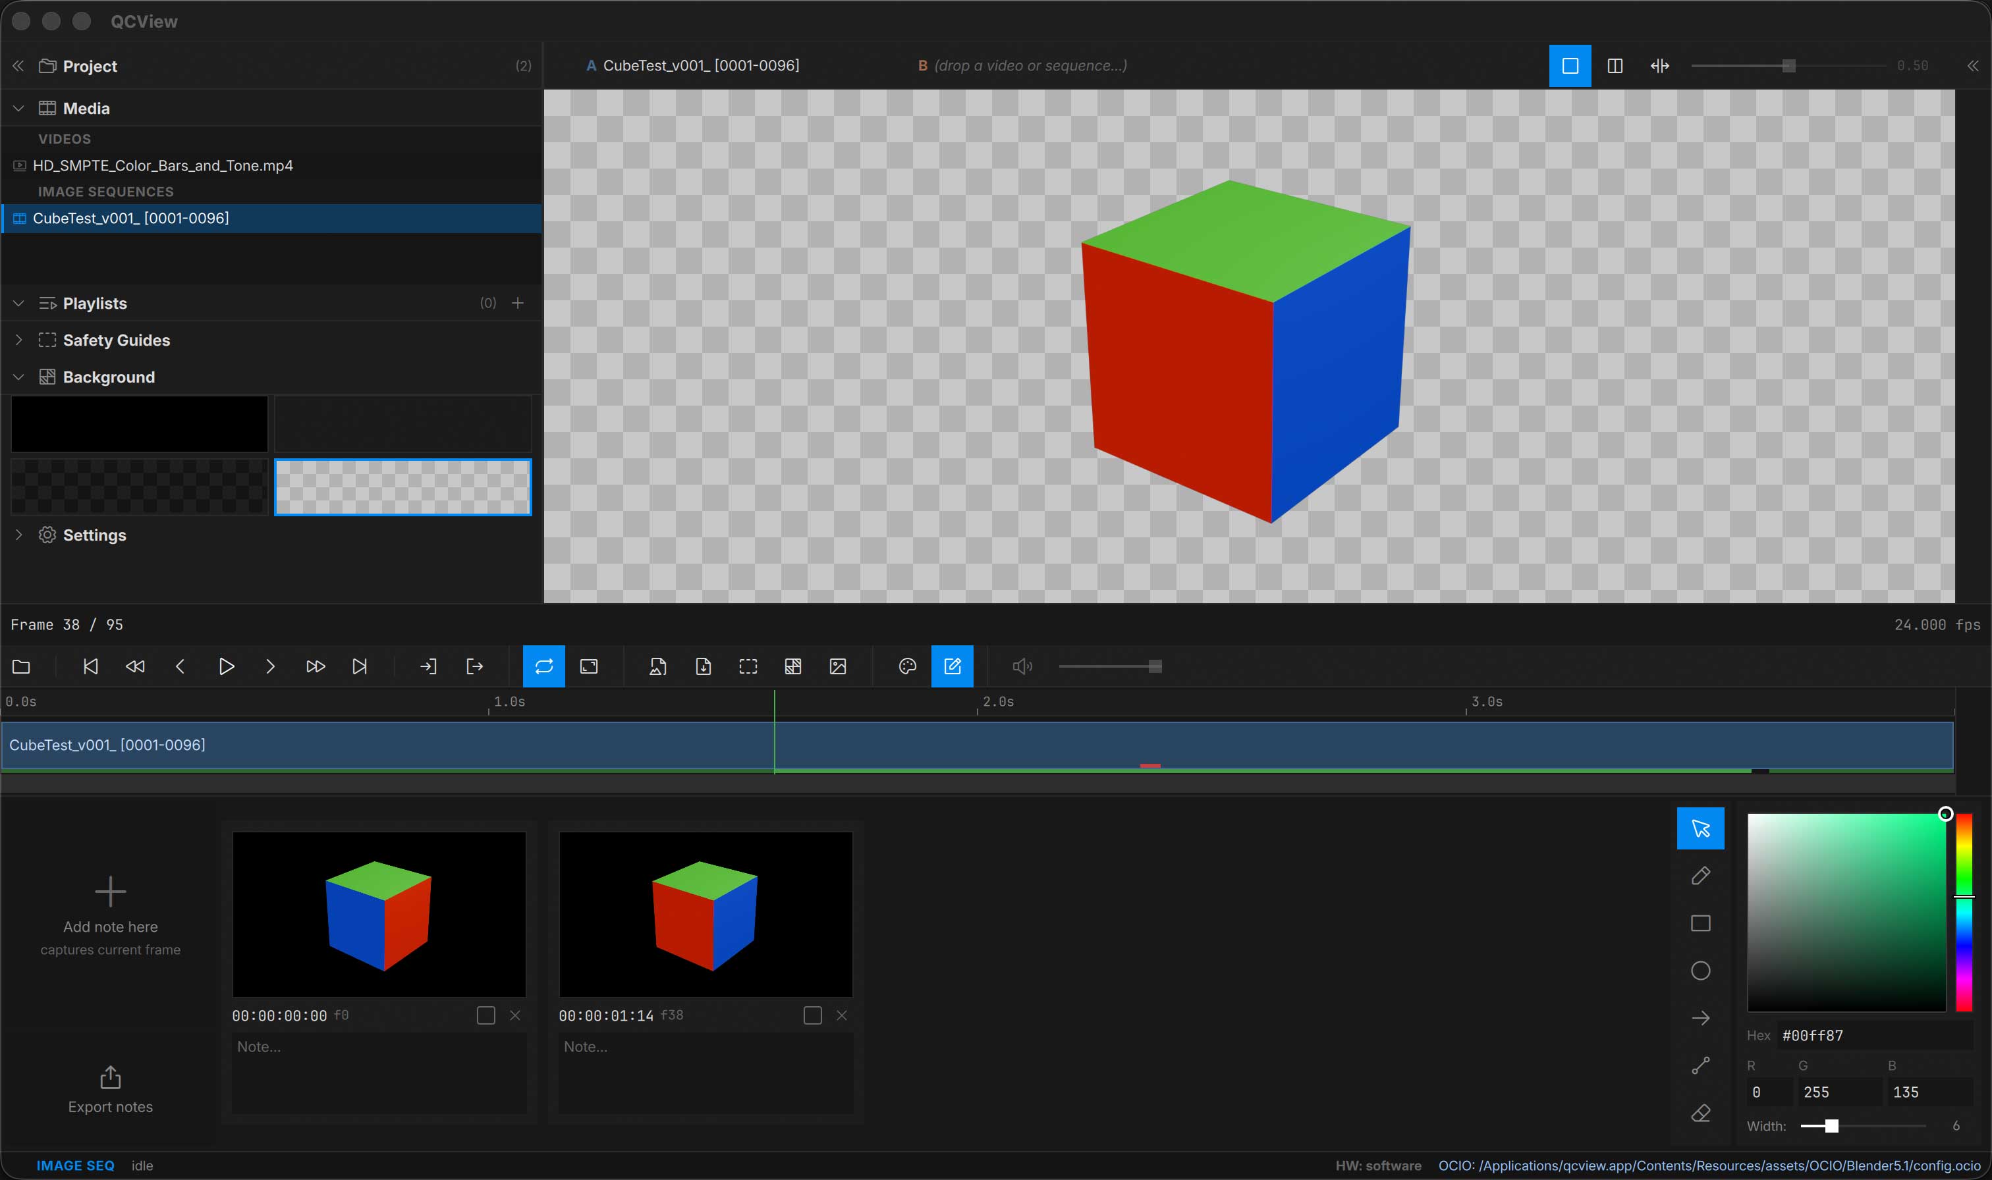Click Export notes button
This screenshot has height=1180, width=1992.
[111, 1090]
